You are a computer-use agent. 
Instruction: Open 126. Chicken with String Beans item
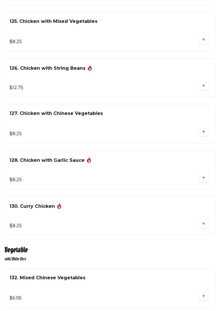(x=47, y=68)
